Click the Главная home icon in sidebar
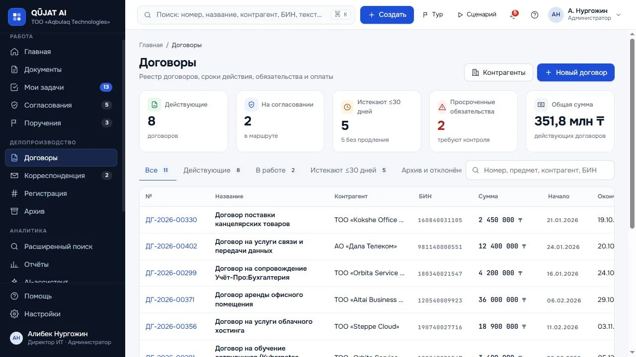 coord(14,52)
